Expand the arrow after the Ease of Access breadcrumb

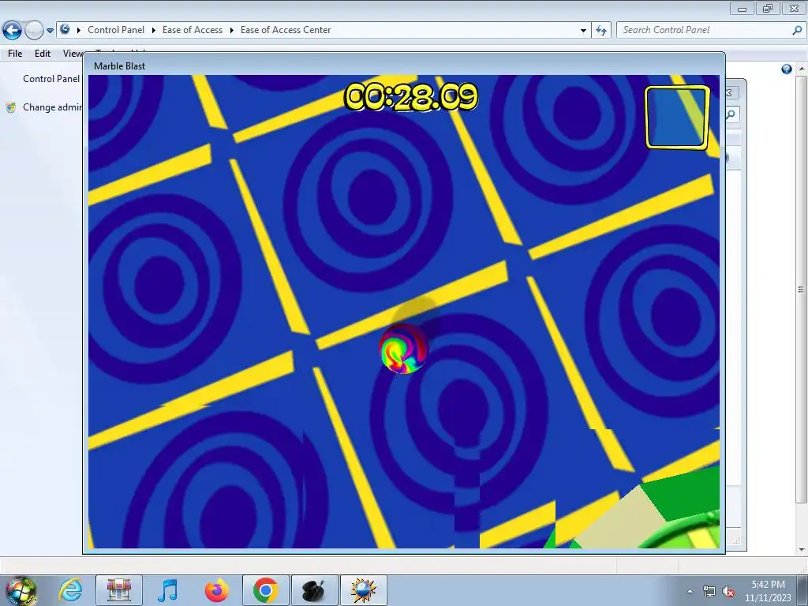pos(232,31)
